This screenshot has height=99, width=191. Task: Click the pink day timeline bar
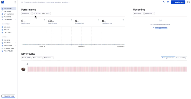click(x=107, y=69)
